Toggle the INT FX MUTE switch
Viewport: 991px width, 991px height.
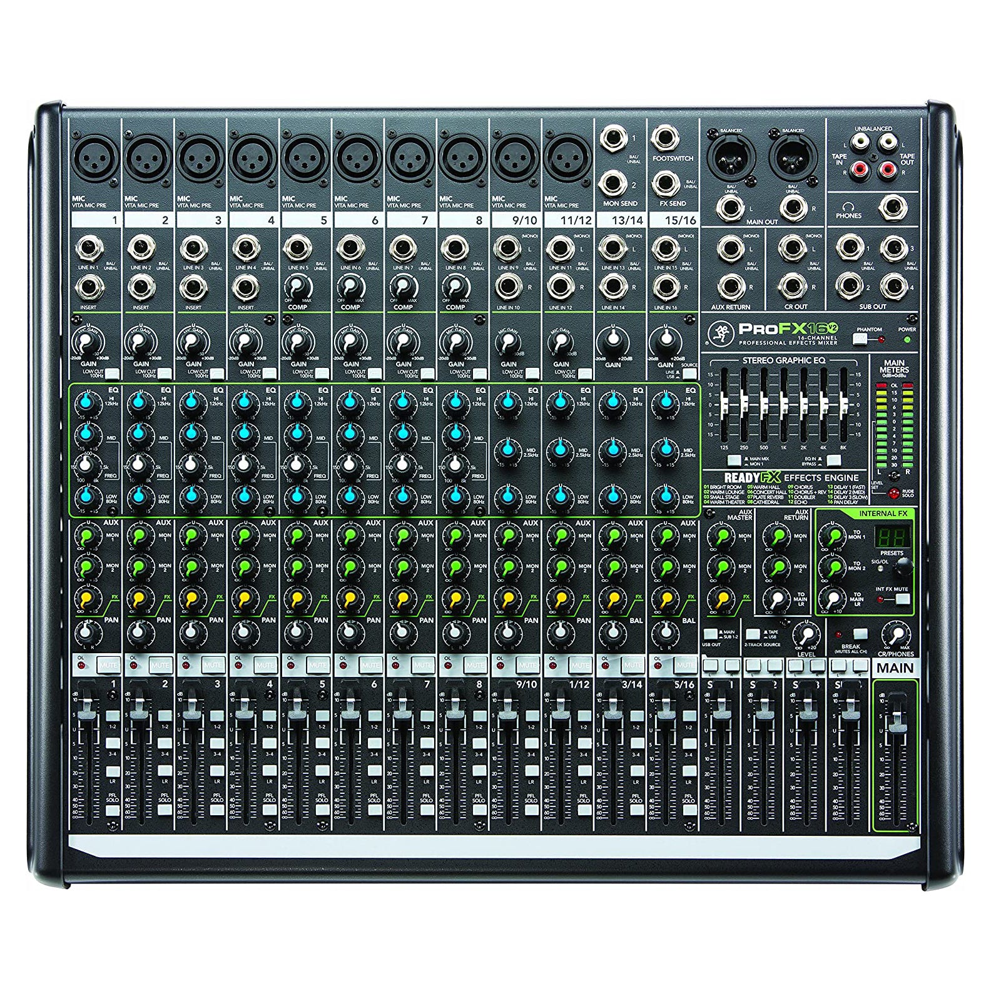point(902,599)
